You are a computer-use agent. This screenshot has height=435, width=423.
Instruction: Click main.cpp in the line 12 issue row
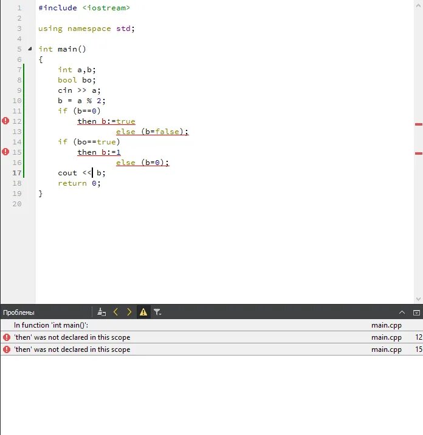(387, 337)
